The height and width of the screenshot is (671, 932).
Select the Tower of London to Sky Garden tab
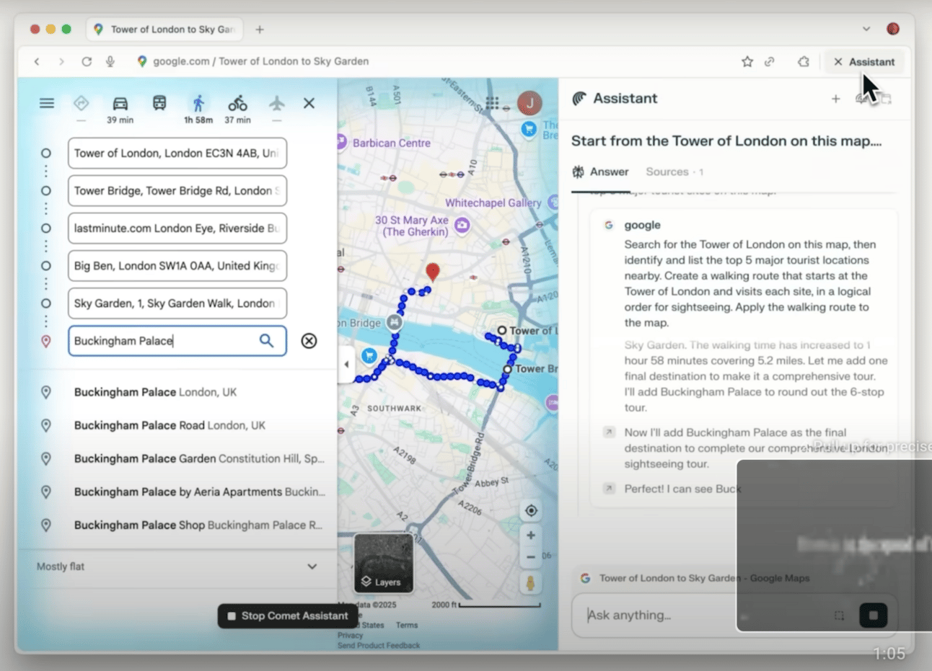pos(165,30)
